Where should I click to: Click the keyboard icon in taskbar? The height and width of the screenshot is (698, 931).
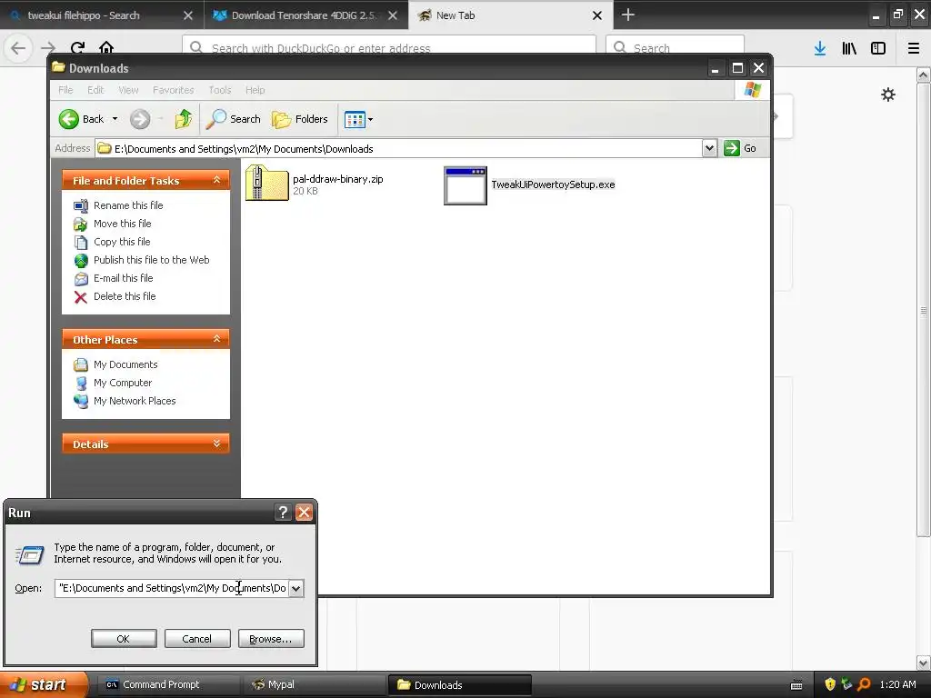796,685
